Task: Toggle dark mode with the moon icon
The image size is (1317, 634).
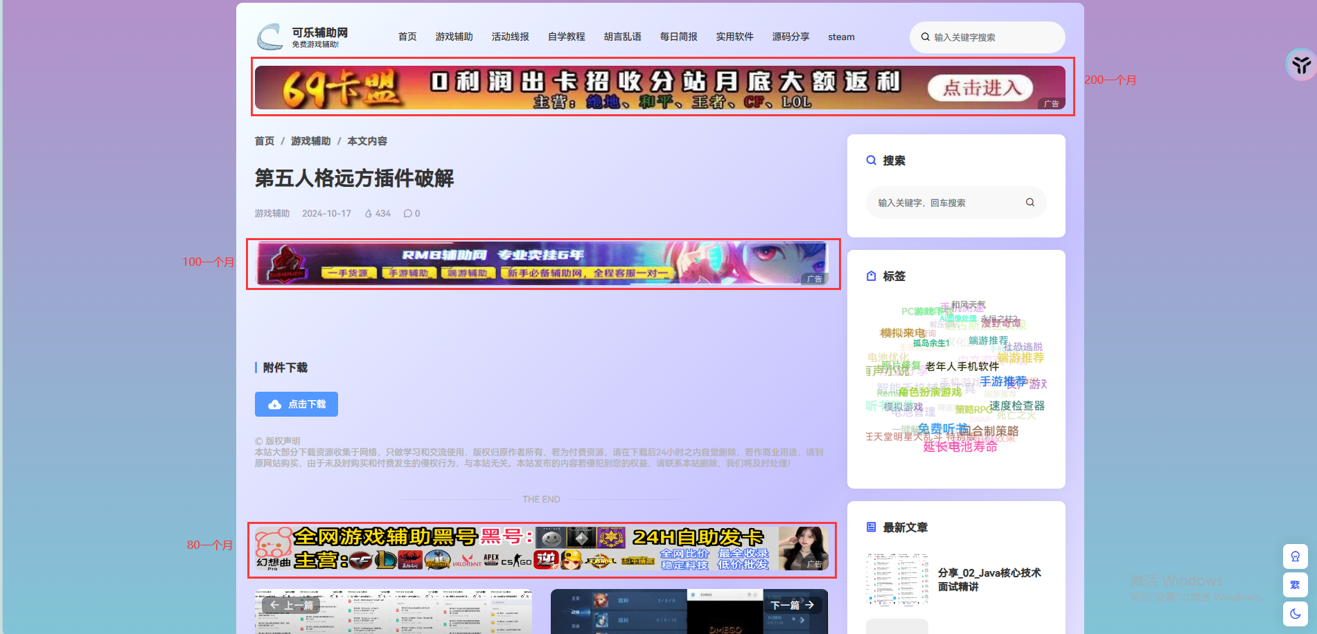Action: pyautogui.click(x=1296, y=613)
